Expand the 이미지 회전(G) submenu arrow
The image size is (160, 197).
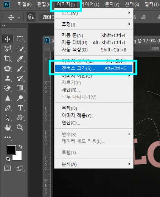(129, 76)
